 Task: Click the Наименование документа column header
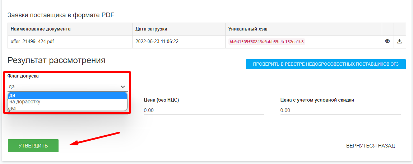[41, 29]
